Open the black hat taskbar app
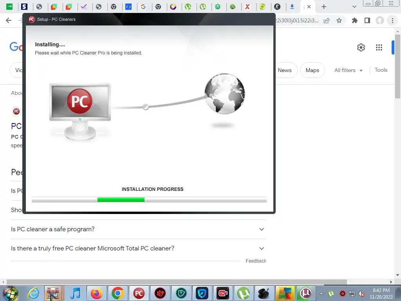 [x=264, y=293]
